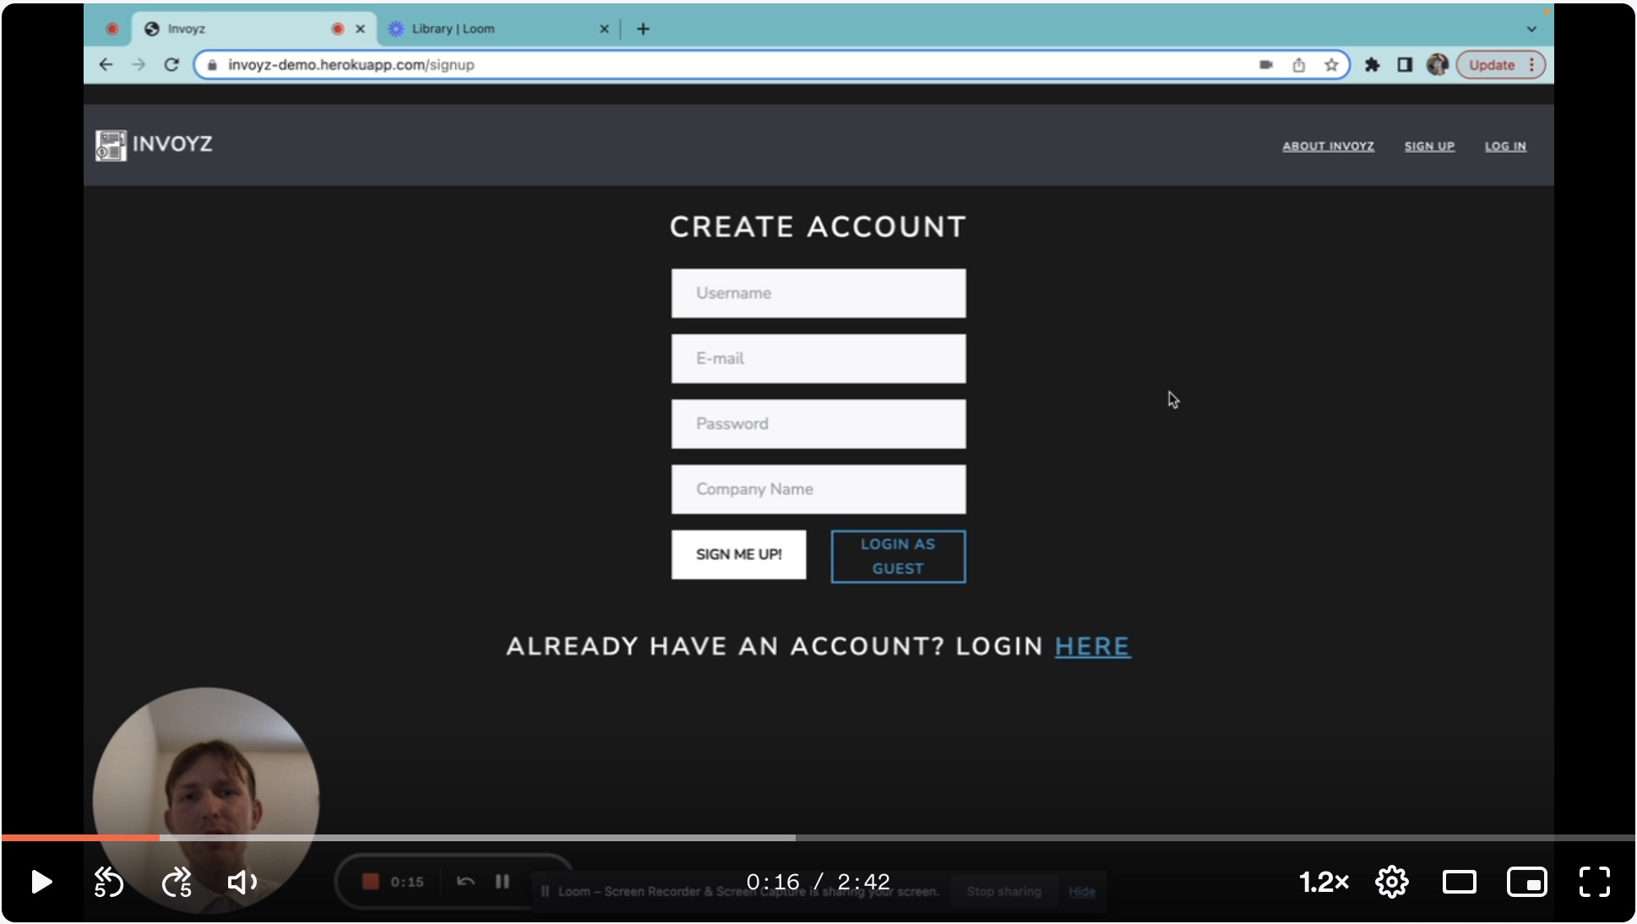The image size is (1637, 924).
Task: Click the HERE login link
Action: coord(1092,646)
